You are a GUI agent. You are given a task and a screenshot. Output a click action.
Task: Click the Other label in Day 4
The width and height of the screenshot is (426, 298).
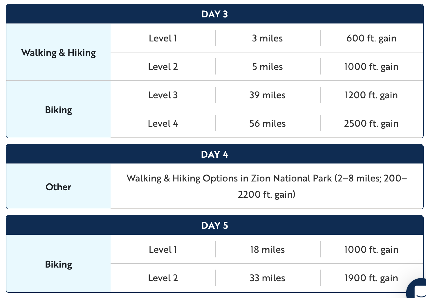[x=58, y=187]
